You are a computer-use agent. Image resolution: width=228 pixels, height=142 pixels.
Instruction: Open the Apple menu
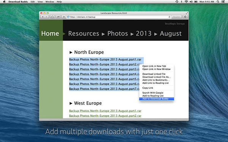4,2
